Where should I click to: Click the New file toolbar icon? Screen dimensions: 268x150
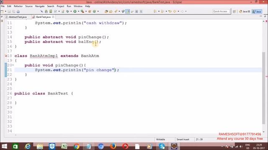pyautogui.click(x=2, y=11)
